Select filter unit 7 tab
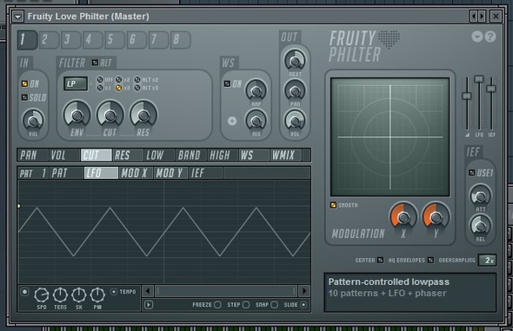This screenshot has width=513, height=331. (x=158, y=40)
